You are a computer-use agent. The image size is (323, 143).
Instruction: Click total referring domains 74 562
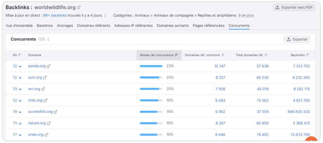(263, 100)
